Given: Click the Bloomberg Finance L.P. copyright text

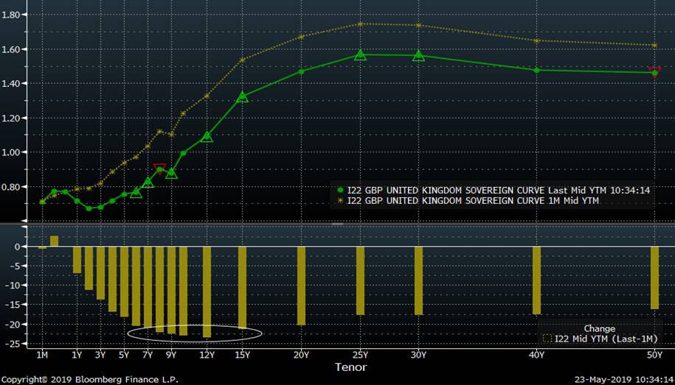Looking at the screenshot, I should pos(89,380).
